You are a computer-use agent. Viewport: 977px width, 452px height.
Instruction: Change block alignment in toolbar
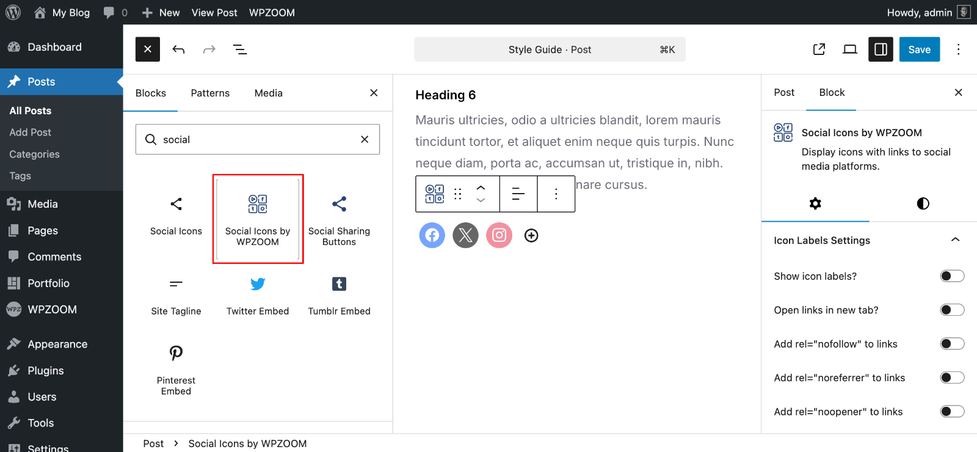point(518,194)
